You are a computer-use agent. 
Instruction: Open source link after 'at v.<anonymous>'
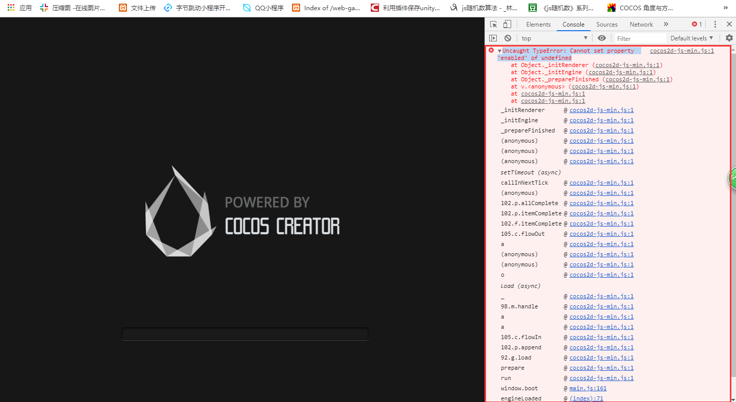[604, 86]
